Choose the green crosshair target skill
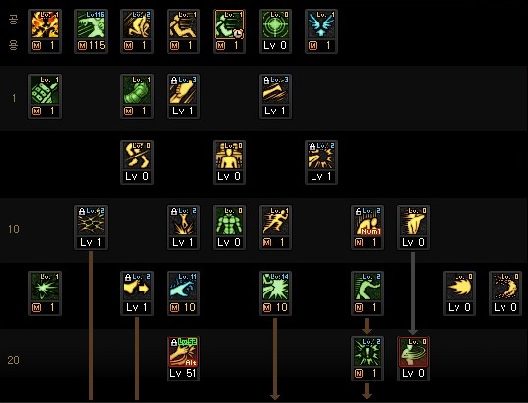This screenshot has width=528, height=403. [275, 24]
